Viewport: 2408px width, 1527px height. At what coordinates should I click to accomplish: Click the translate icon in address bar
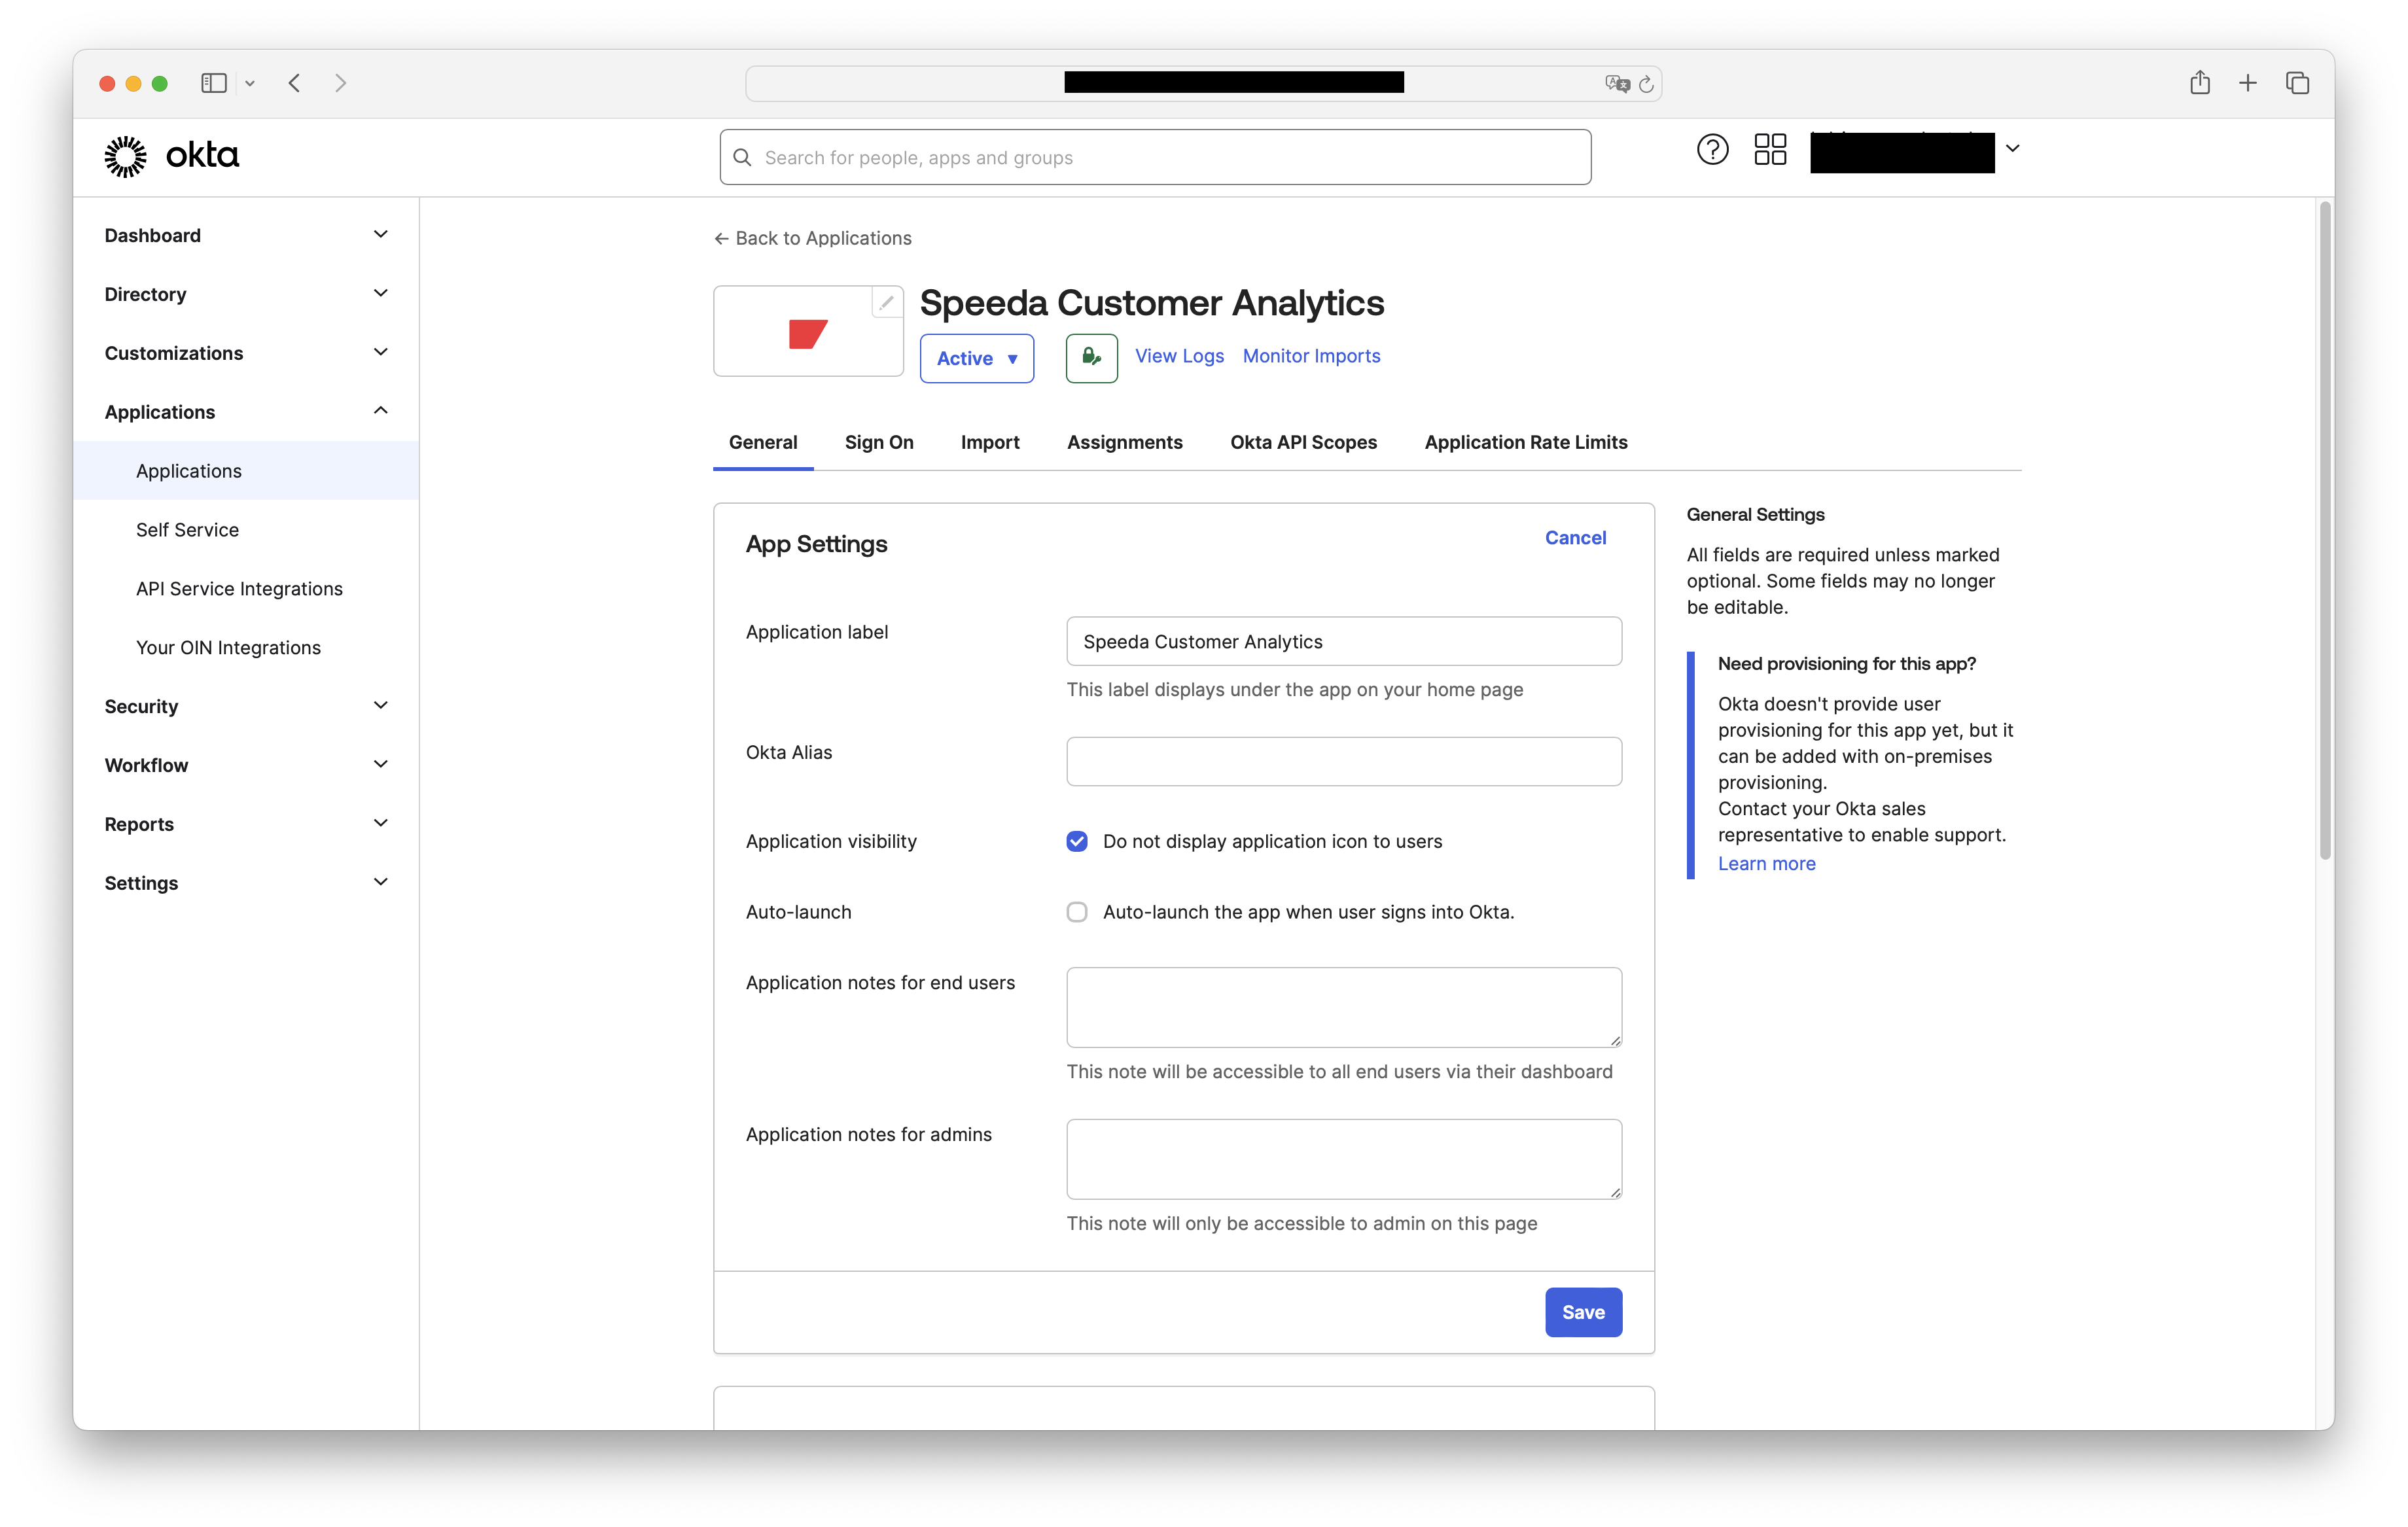[x=1617, y=84]
